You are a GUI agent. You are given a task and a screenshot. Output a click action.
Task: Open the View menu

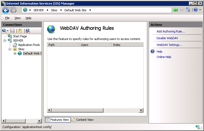[18, 18]
